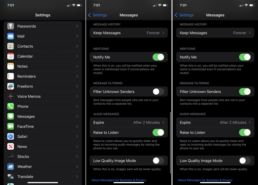Tap back chevron icon in right Messages screen
Screen dimensions: 258x185
click(176, 15)
